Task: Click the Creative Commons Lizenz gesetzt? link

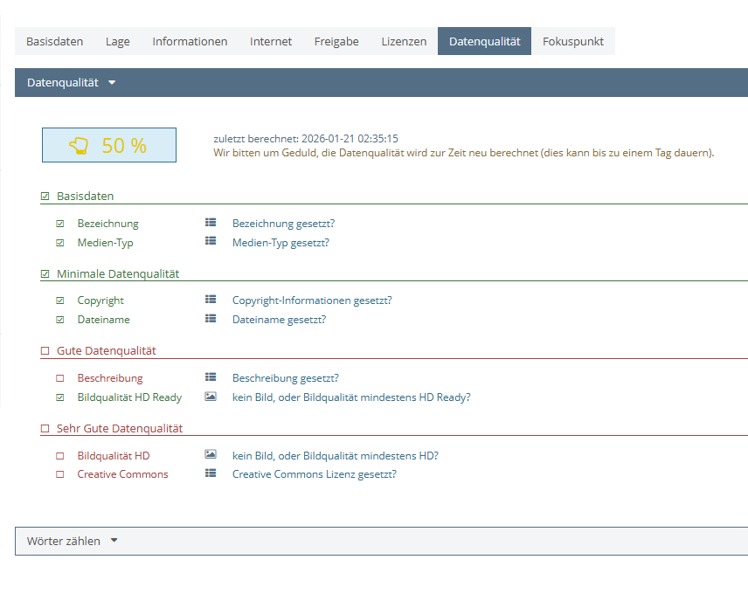Action: point(315,474)
